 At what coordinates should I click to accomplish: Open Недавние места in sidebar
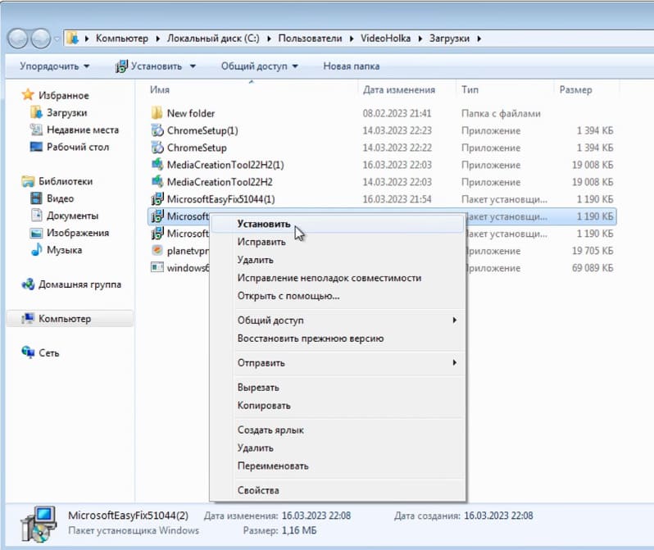coord(83,130)
